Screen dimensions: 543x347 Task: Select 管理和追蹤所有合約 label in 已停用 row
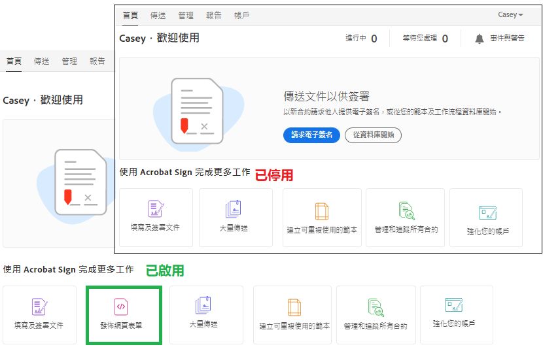[406, 229]
